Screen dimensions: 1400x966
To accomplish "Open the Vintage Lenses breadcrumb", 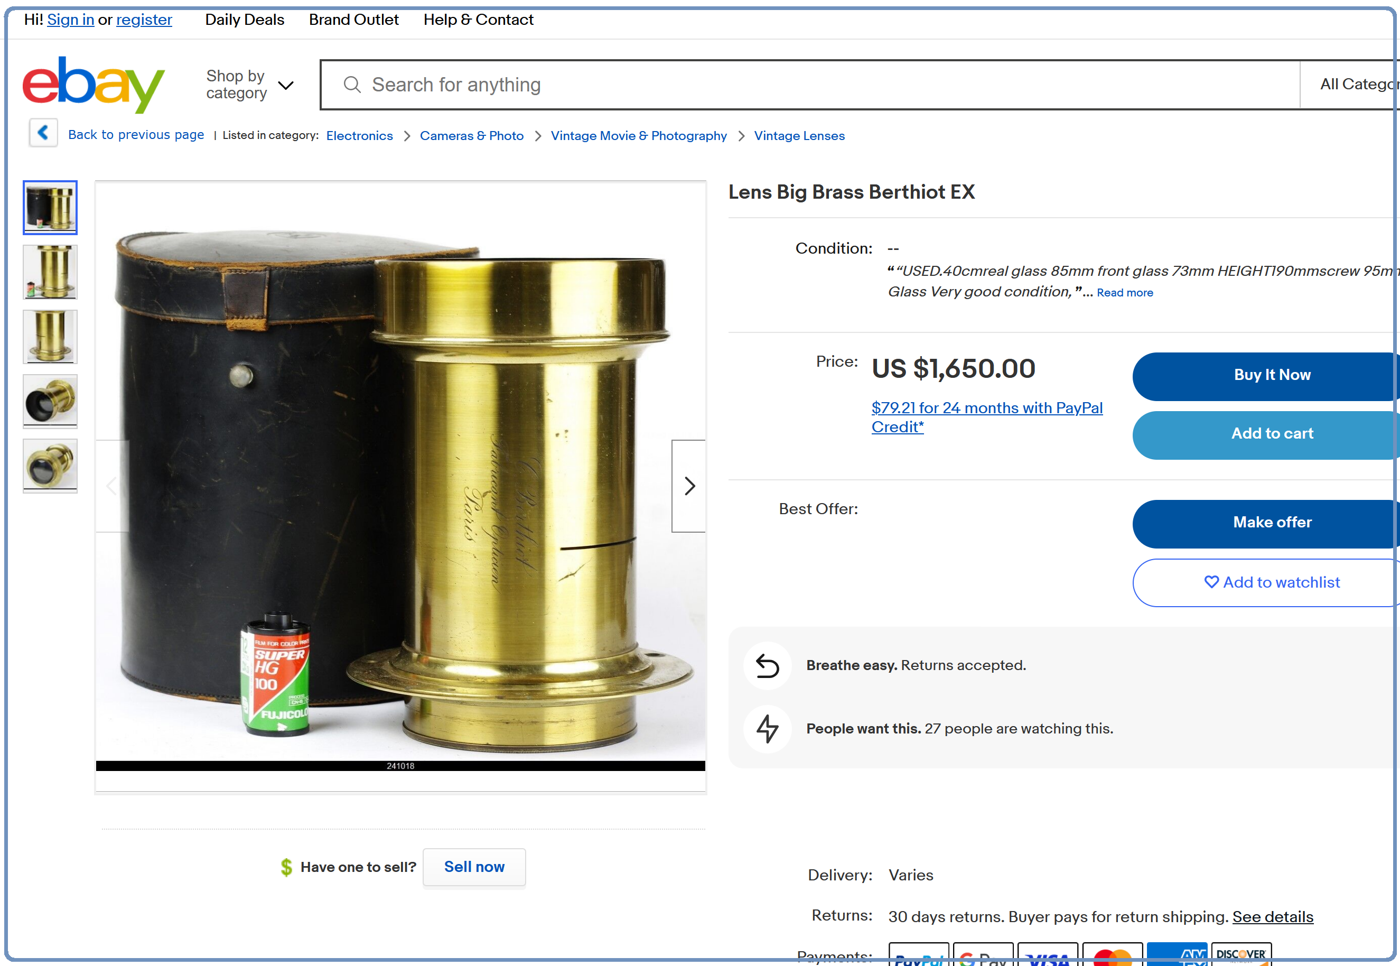I will pyautogui.click(x=799, y=136).
